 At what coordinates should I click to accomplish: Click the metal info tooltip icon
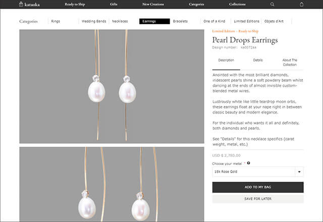pos(249,163)
